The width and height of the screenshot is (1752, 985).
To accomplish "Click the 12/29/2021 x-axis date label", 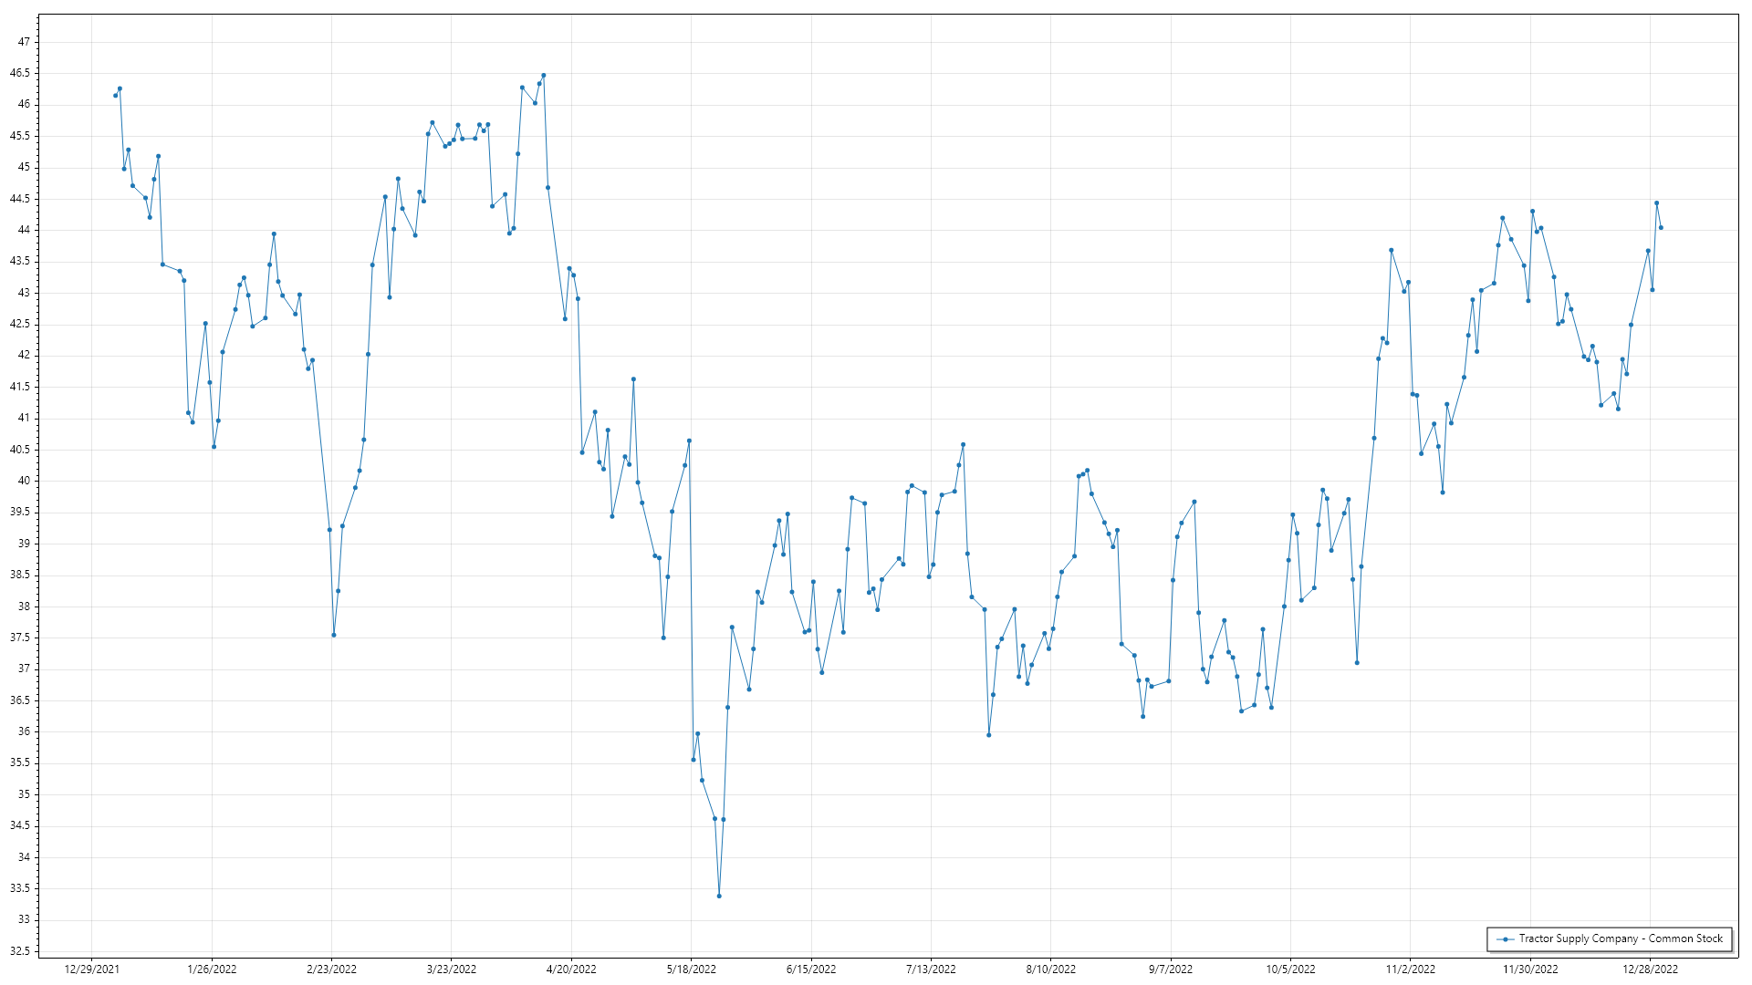I will coord(91,969).
